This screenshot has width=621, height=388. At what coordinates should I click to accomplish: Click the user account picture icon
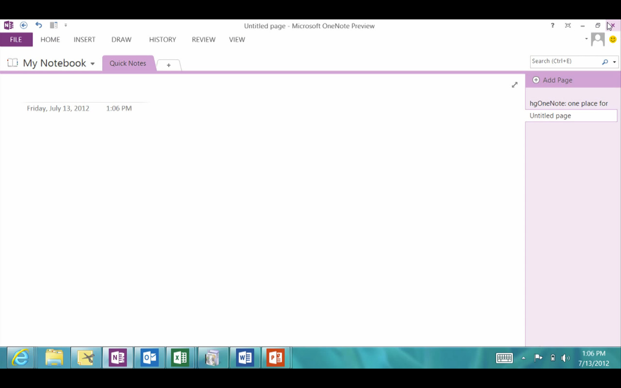coord(598,39)
